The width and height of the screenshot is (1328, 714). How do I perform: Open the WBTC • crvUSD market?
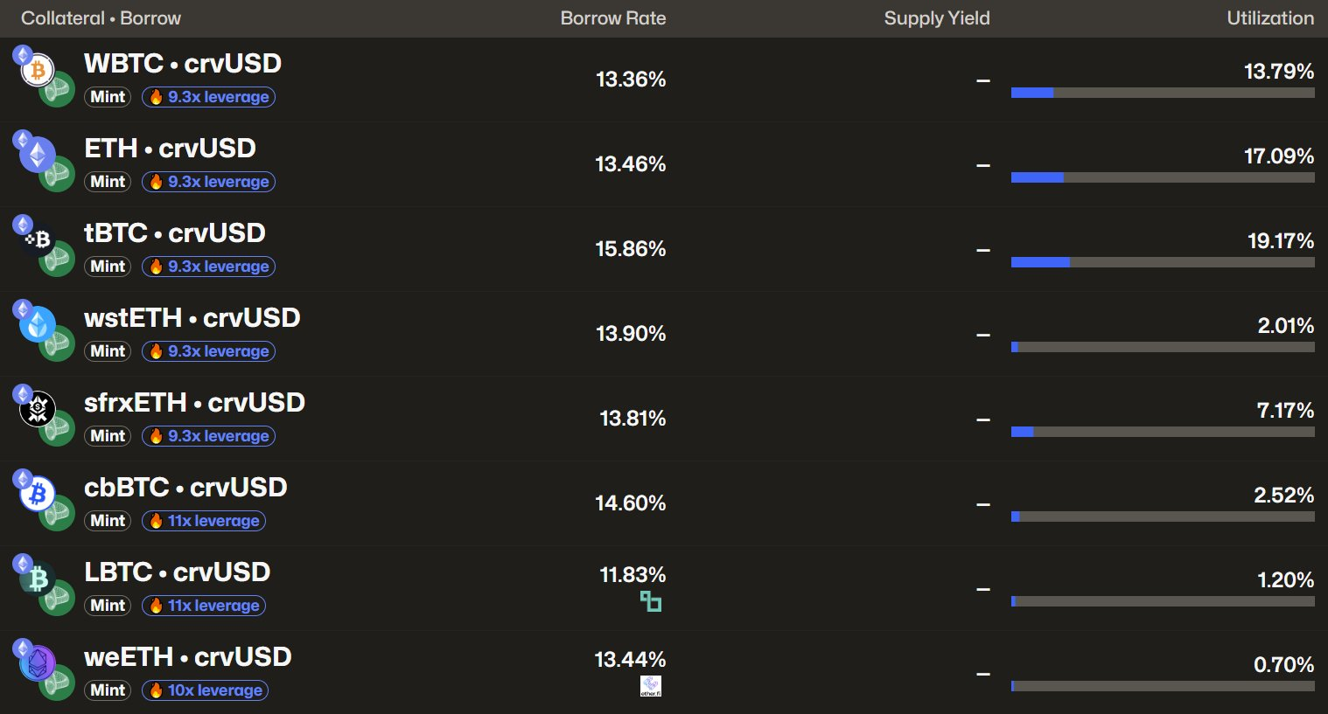click(182, 64)
